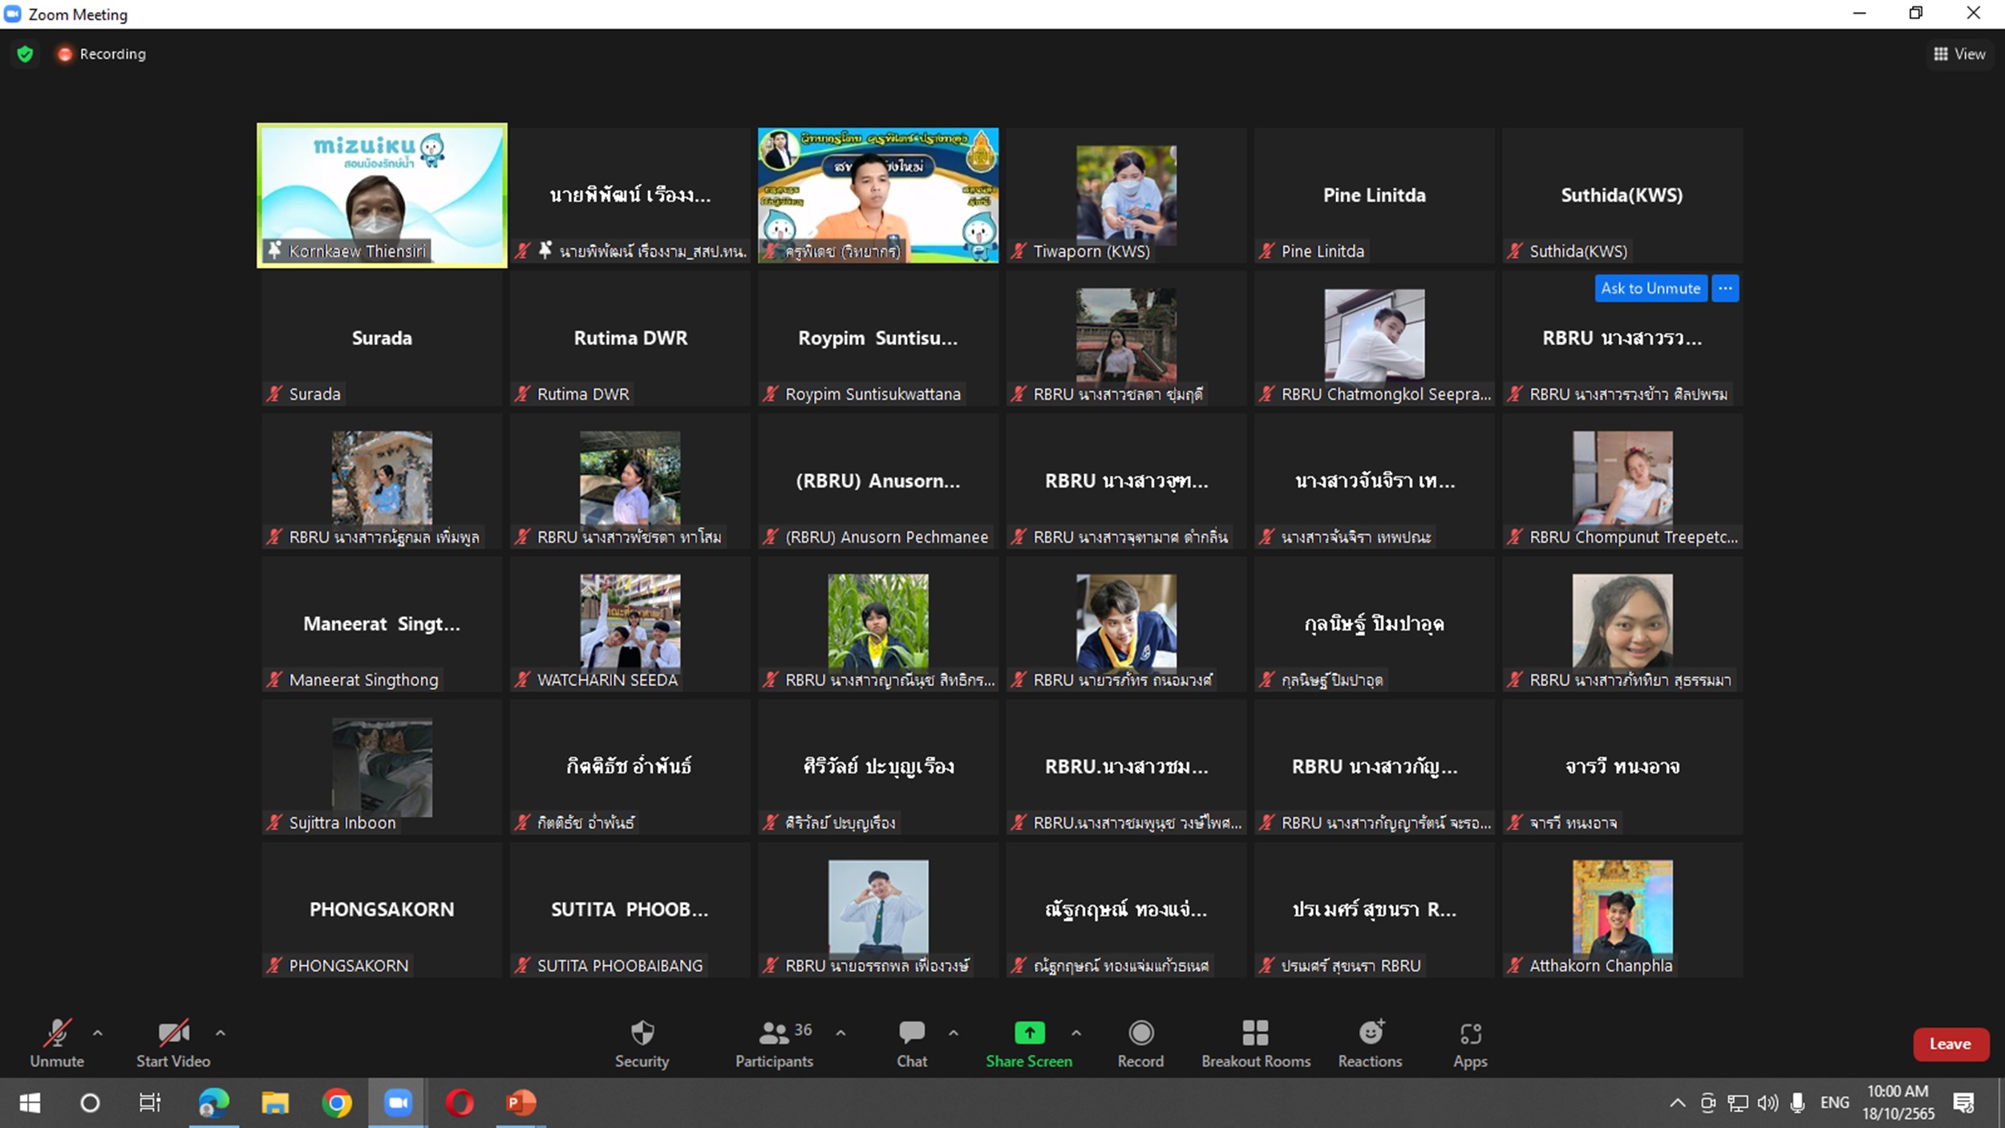Screen dimensions: 2005x1128
Task: Open the Participants panel
Action: point(774,1042)
